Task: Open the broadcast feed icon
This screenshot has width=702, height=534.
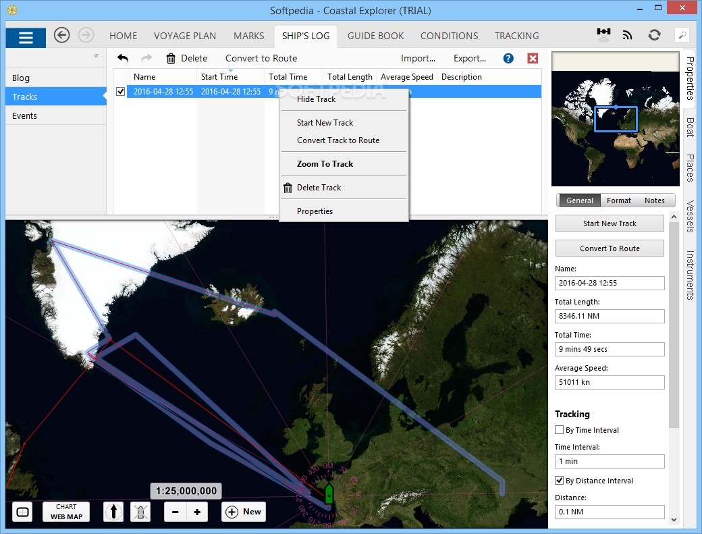Action: click(x=628, y=35)
